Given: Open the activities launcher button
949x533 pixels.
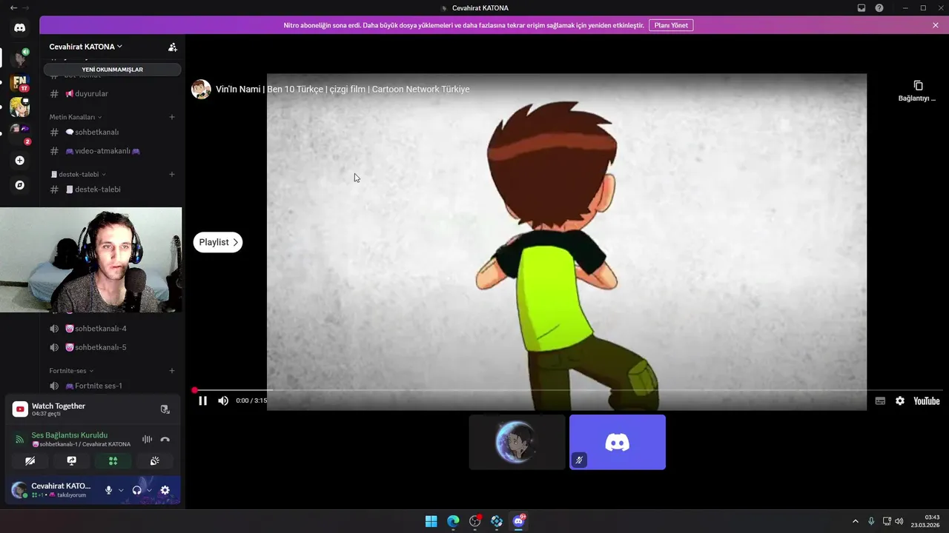Looking at the screenshot, I should (113, 460).
